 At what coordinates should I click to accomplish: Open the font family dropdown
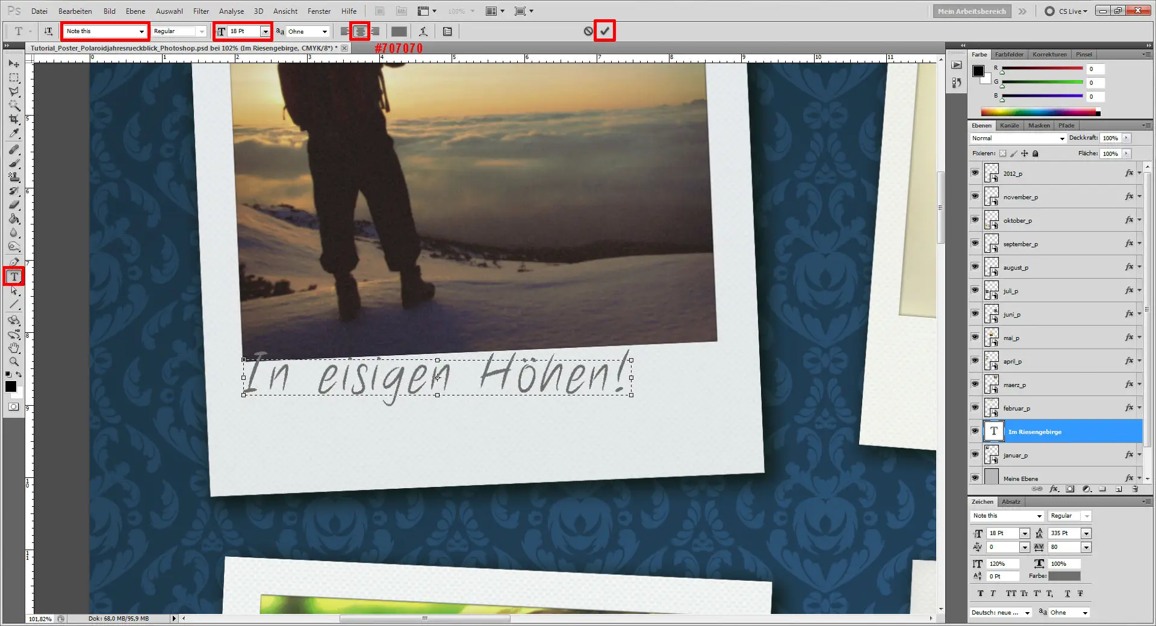tap(141, 31)
